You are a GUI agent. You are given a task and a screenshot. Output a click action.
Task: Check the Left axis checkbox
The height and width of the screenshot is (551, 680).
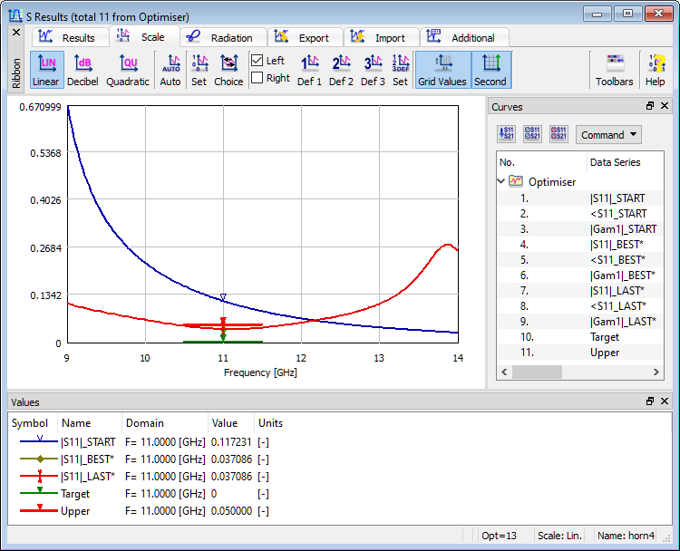click(257, 60)
